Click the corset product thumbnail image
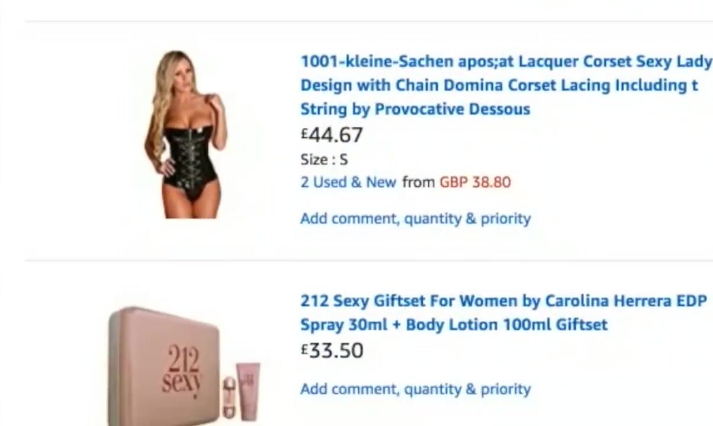 click(x=186, y=134)
